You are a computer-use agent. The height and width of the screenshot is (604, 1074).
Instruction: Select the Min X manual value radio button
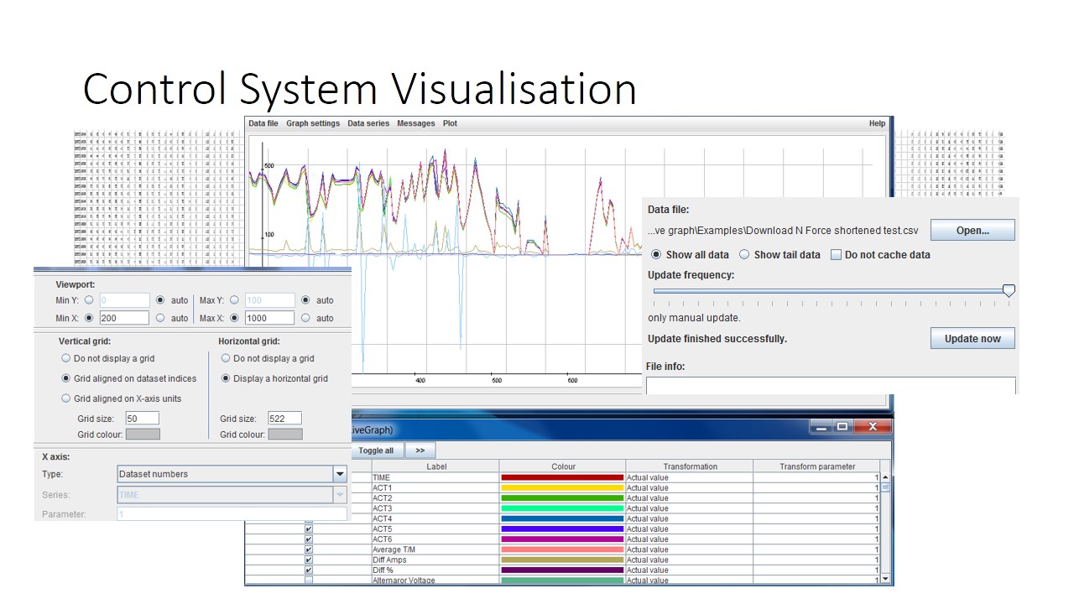(x=89, y=318)
